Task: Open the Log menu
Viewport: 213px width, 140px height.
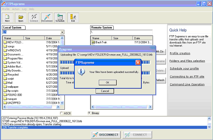Action: click(x=24, y=9)
